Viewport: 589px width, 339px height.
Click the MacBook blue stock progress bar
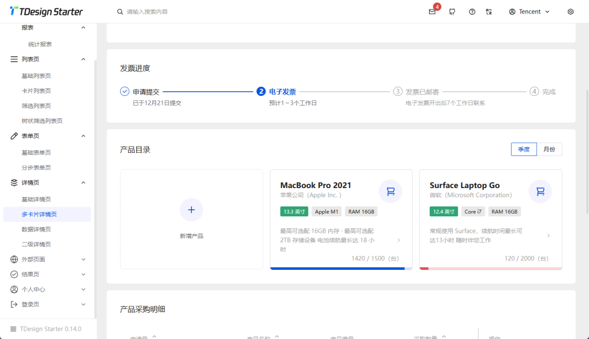coord(341,269)
